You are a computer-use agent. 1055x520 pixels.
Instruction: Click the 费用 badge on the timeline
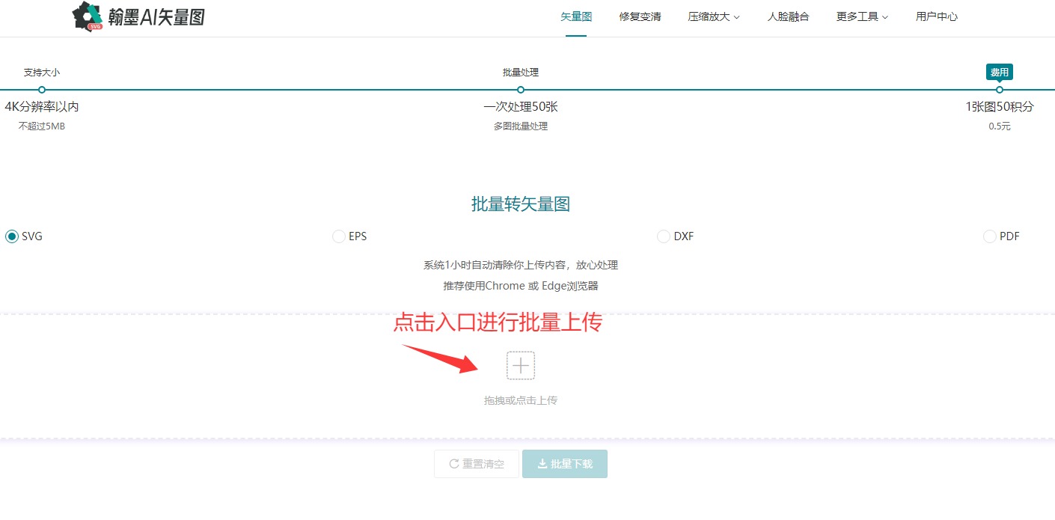coord(999,73)
